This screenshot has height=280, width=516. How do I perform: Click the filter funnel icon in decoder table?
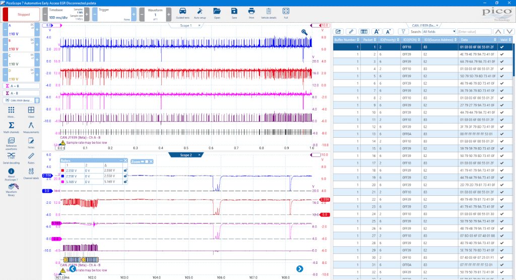pyautogui.click(x=403, y=32)
